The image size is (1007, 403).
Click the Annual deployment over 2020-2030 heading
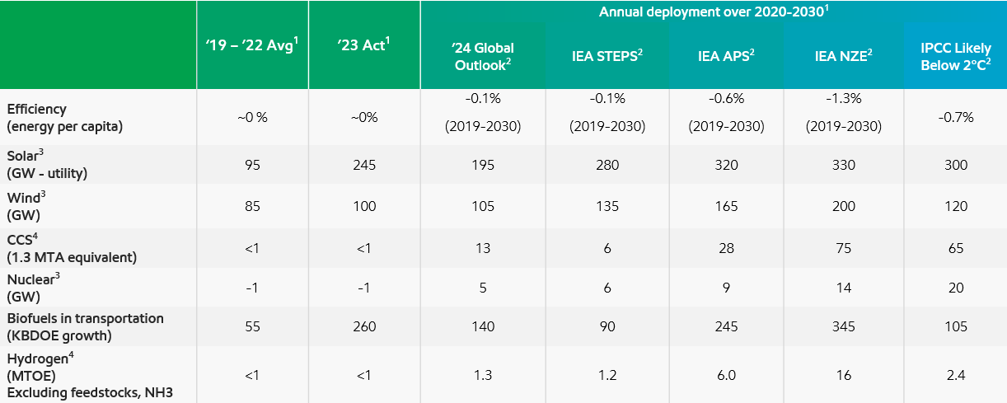pos(714,12)
